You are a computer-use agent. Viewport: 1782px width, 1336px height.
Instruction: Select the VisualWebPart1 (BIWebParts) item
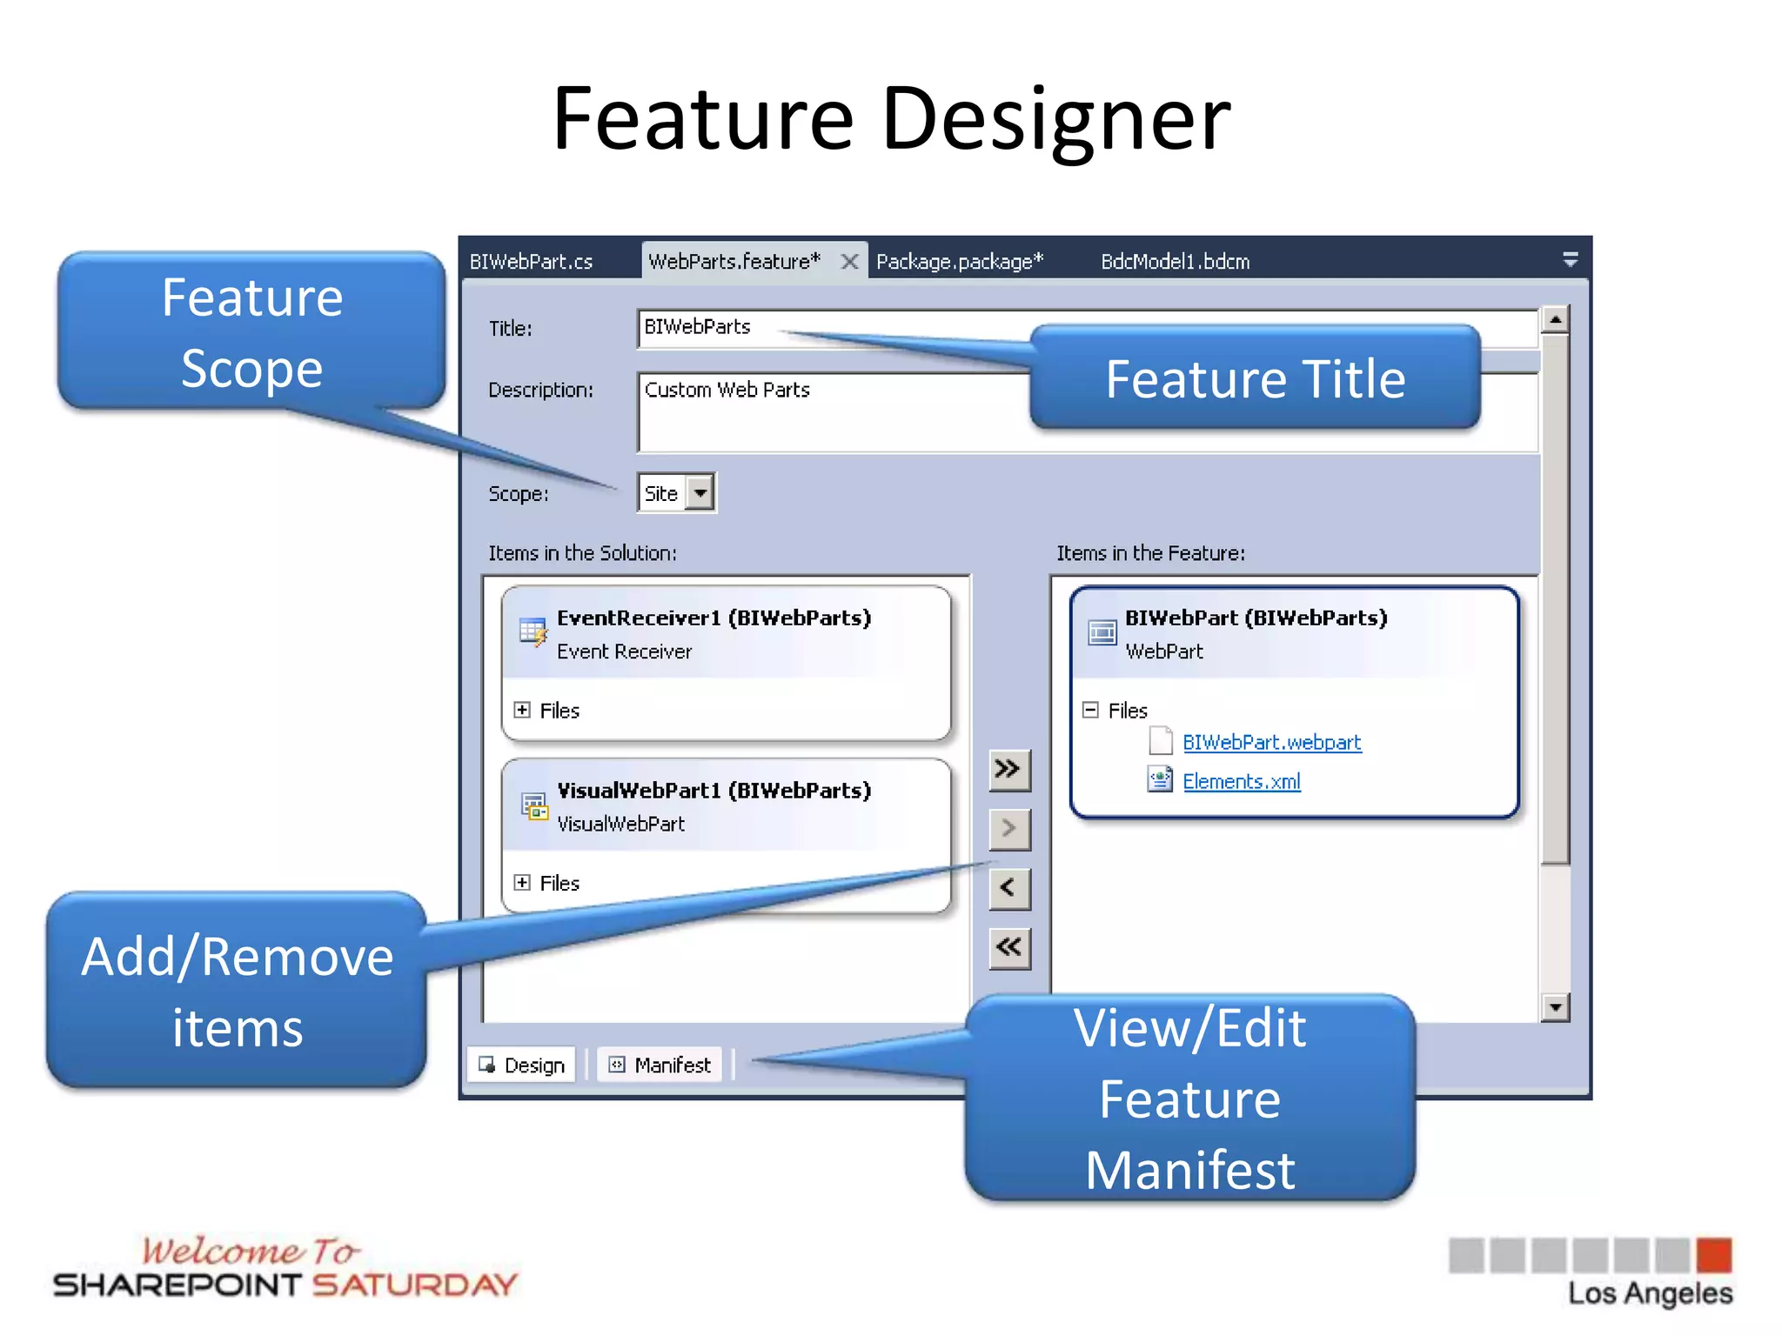click(726, 835)
